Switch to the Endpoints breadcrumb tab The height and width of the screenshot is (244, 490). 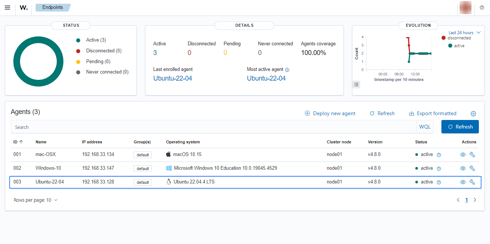click(52, 7)
